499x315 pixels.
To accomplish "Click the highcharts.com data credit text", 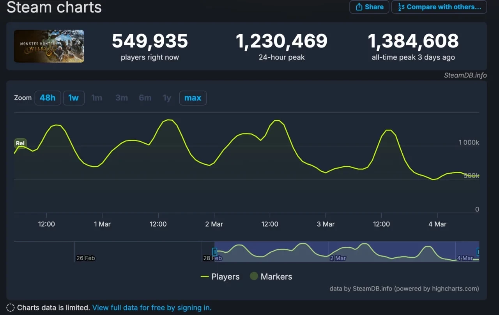I will [x=404, y=289].
